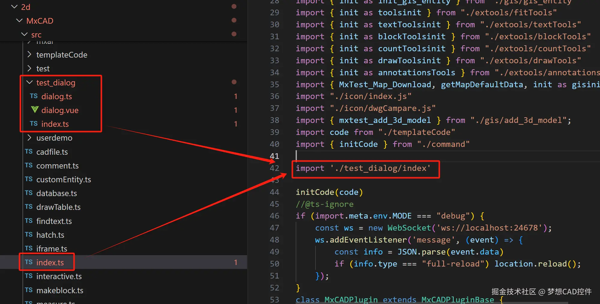Image resolution: width=600 pixels, height=304 pixels.
Task: Open comment.ts
Action: [x=57, y=165]
